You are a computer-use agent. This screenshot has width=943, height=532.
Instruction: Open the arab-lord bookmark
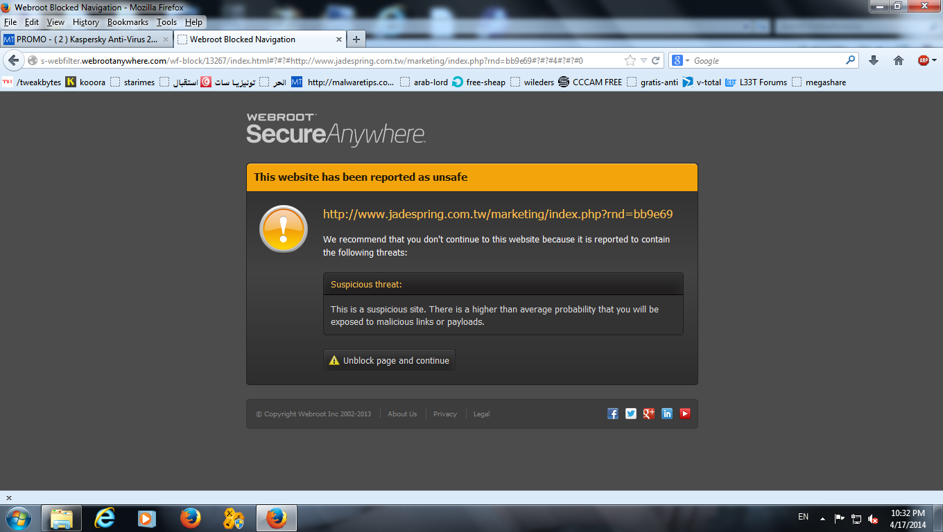pos(424,82)
